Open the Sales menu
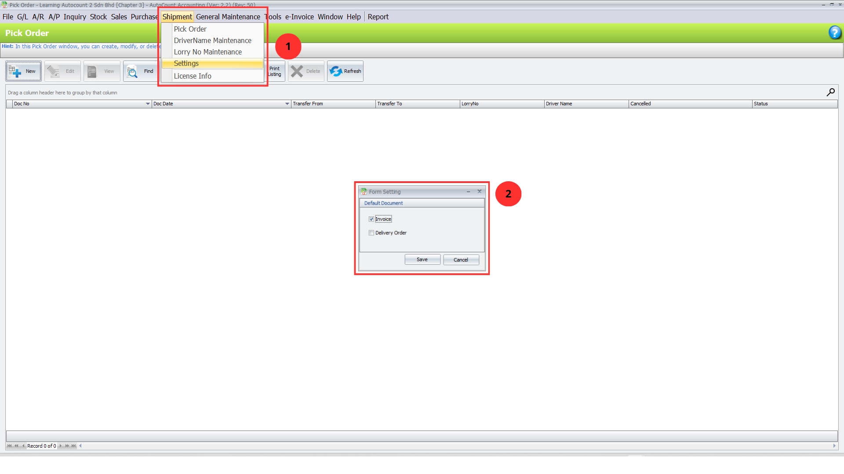The width and height of the screenshot is (844, 474). pyautogui.click(x=119, y=17)
